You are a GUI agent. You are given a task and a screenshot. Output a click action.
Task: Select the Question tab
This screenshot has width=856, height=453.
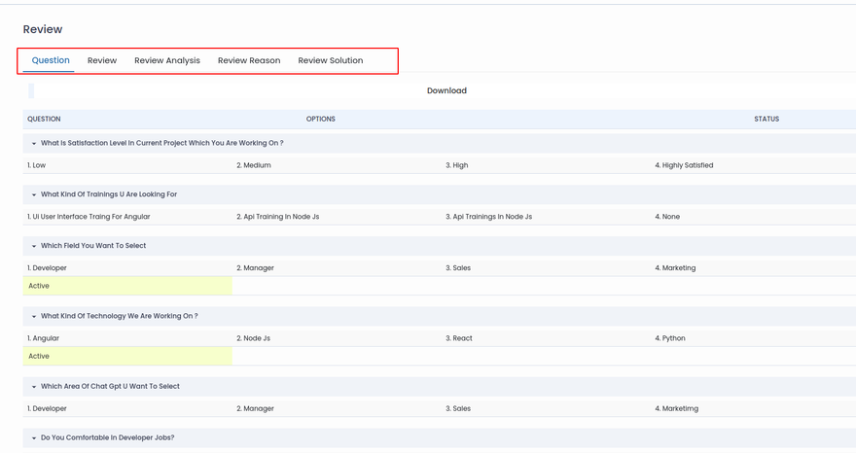coord(51,60)
